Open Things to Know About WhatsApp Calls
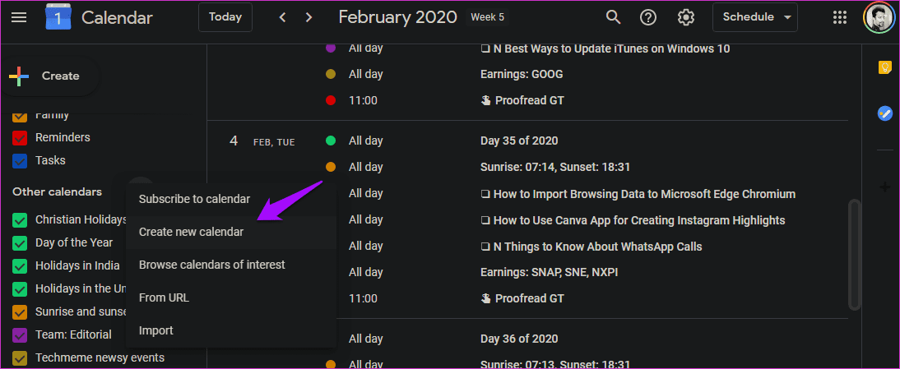The image size is (900, 369). point(591,247)
